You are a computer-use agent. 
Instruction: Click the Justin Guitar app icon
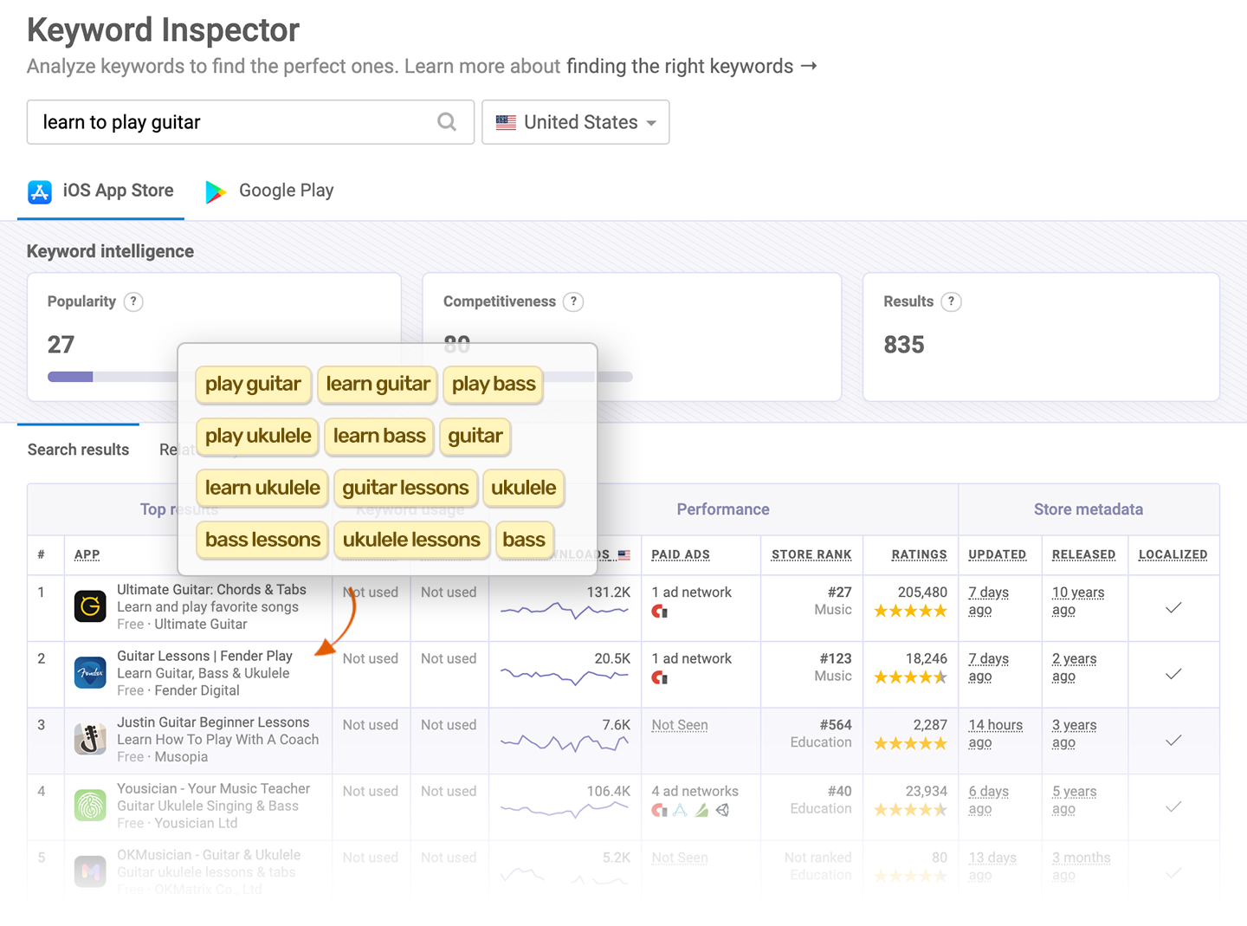click(x=90, y=739)
